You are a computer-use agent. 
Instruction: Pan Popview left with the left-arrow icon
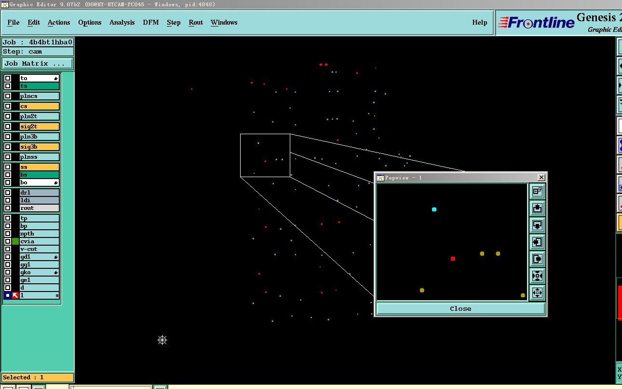click(x=537, y=242)
